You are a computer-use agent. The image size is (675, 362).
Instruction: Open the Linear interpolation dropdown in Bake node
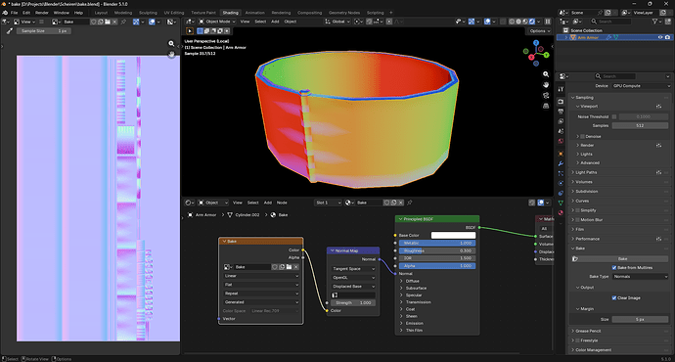coord(261,276)
